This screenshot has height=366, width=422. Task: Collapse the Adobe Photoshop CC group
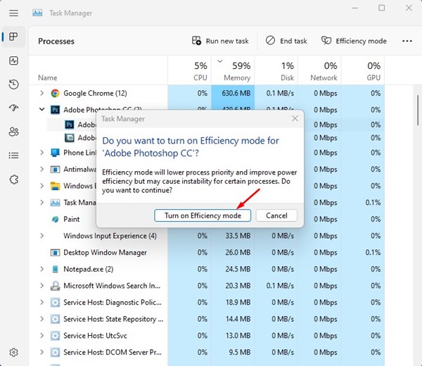(x=41, y=109)
